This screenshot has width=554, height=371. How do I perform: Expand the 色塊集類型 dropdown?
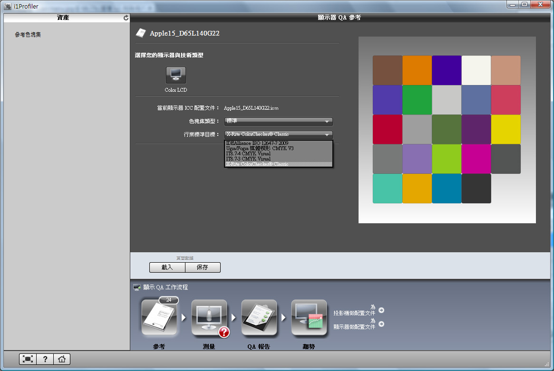click(x=278, y=122)
